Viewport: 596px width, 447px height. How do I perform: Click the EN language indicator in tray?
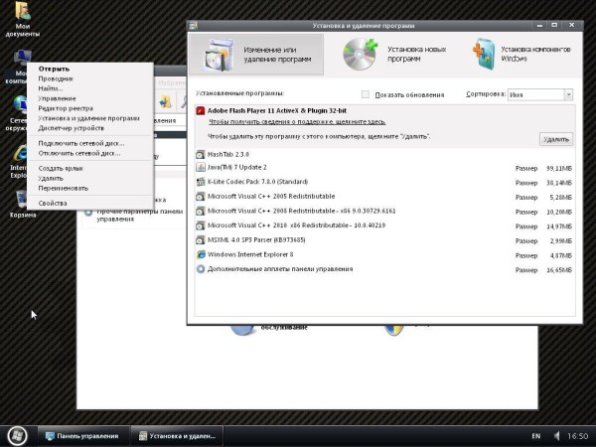click(x=536, y=436)
